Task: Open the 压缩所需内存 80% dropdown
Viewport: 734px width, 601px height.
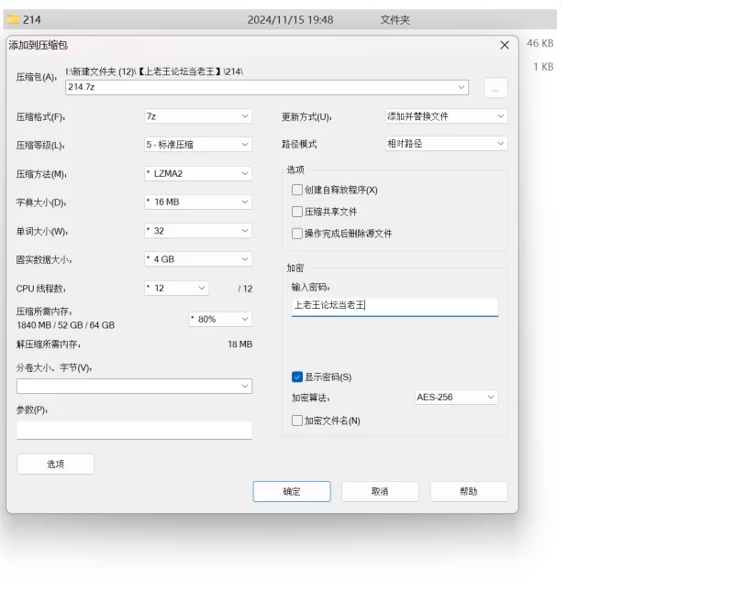Action: pyautogui.click(x=220, y=319)
